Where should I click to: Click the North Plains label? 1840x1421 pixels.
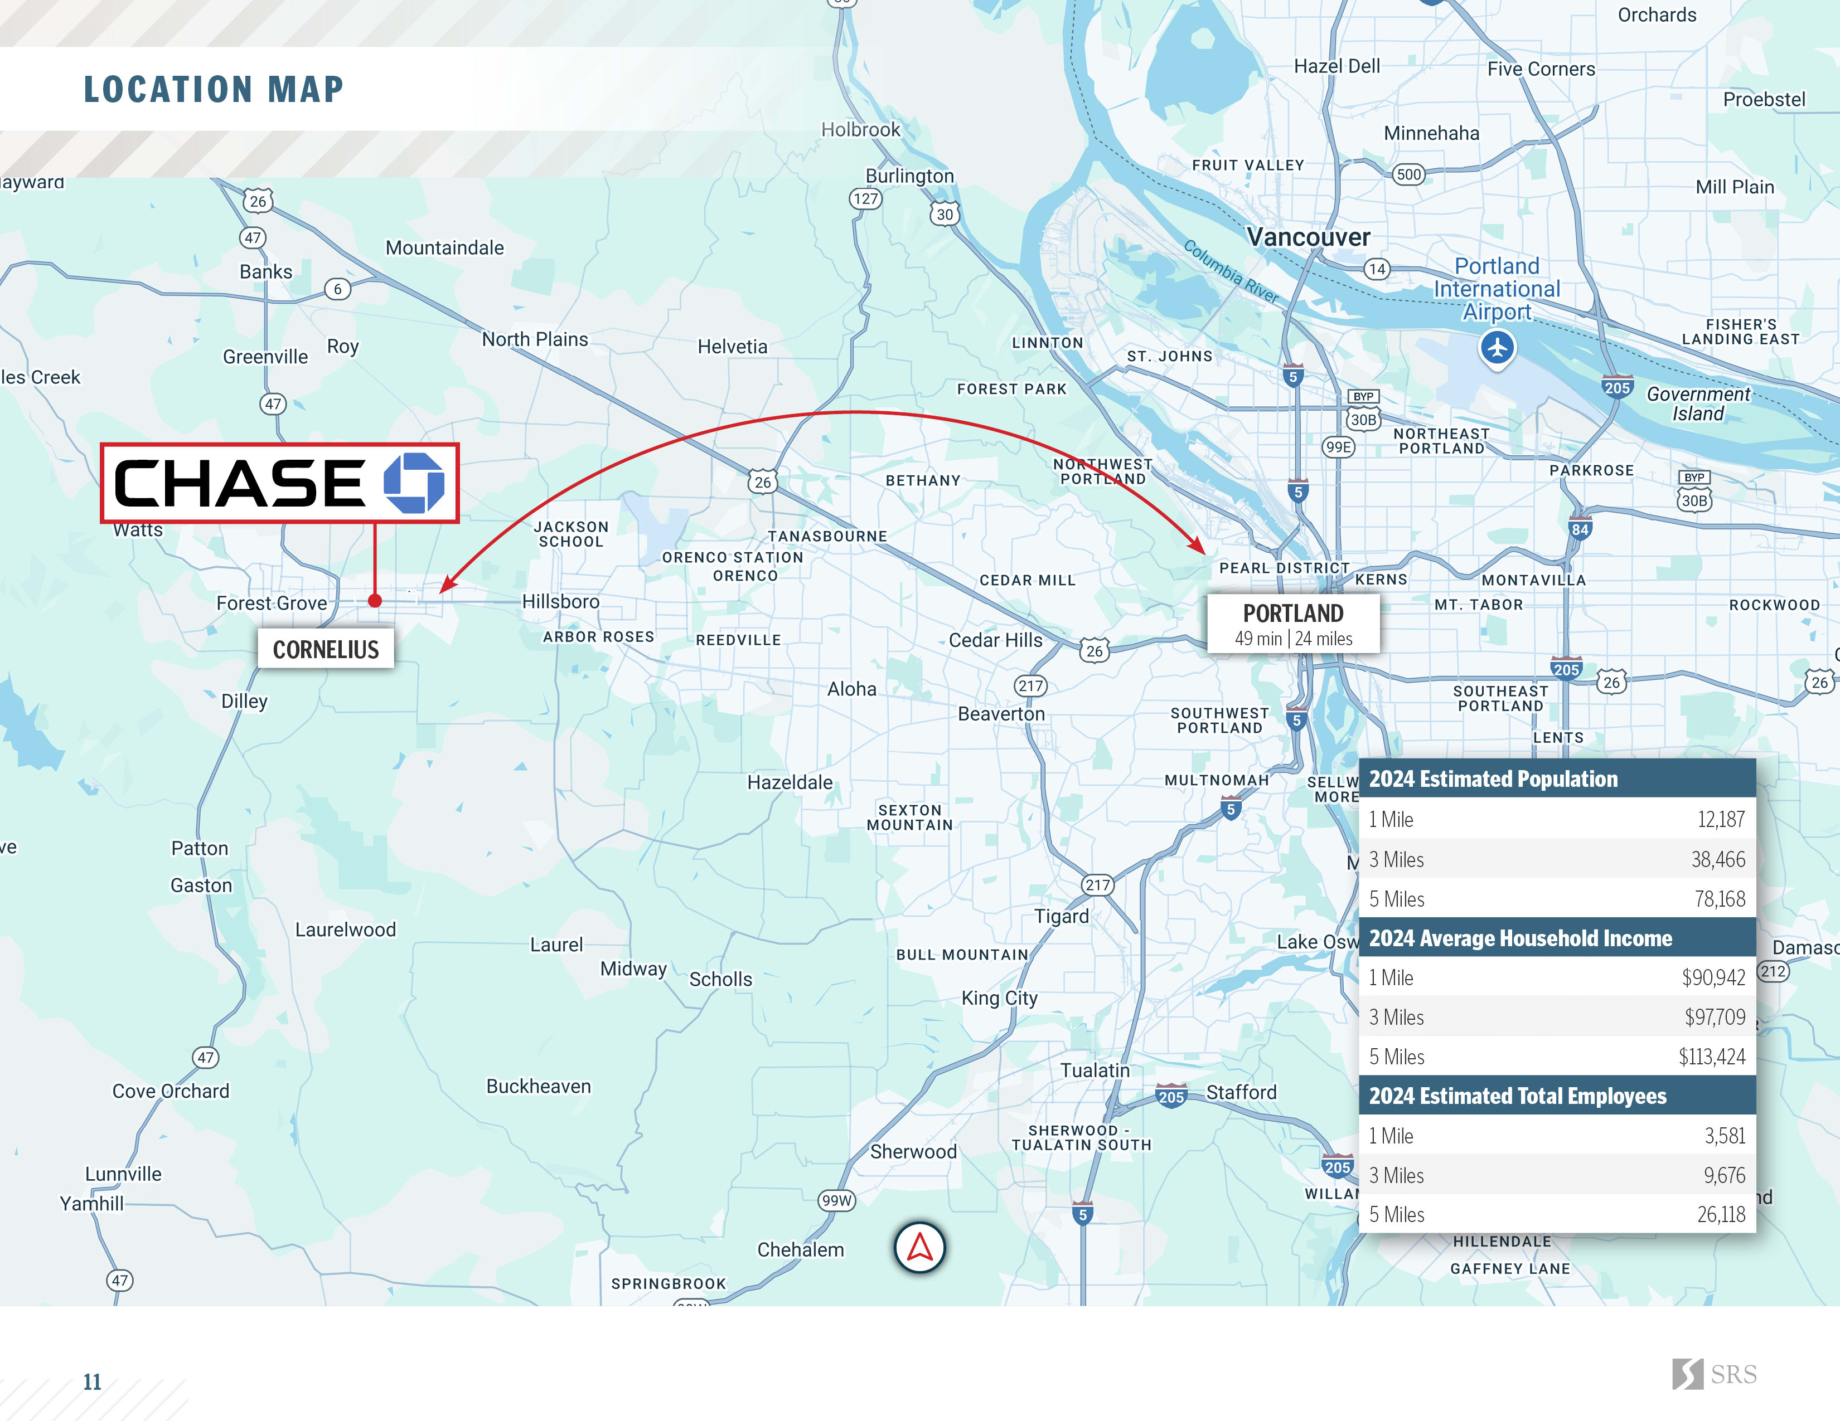(535, 339)
